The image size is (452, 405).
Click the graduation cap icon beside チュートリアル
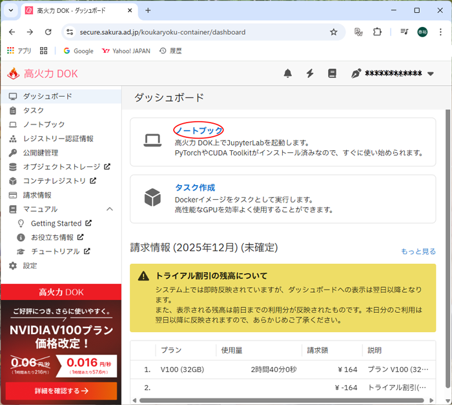21,252
